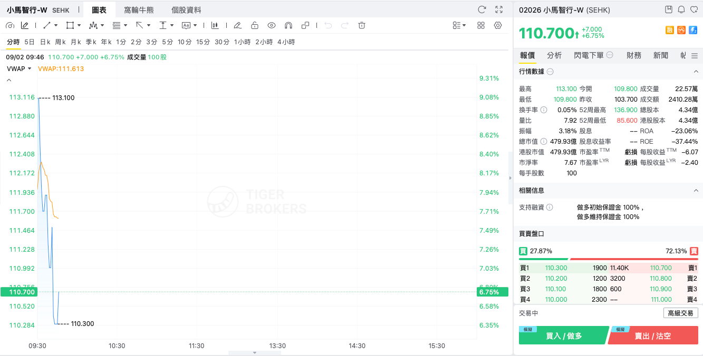Screen dimensions: 703x356
Task: Click the 賣出 / 沽空 button
Action: click(x=653, y=335)
